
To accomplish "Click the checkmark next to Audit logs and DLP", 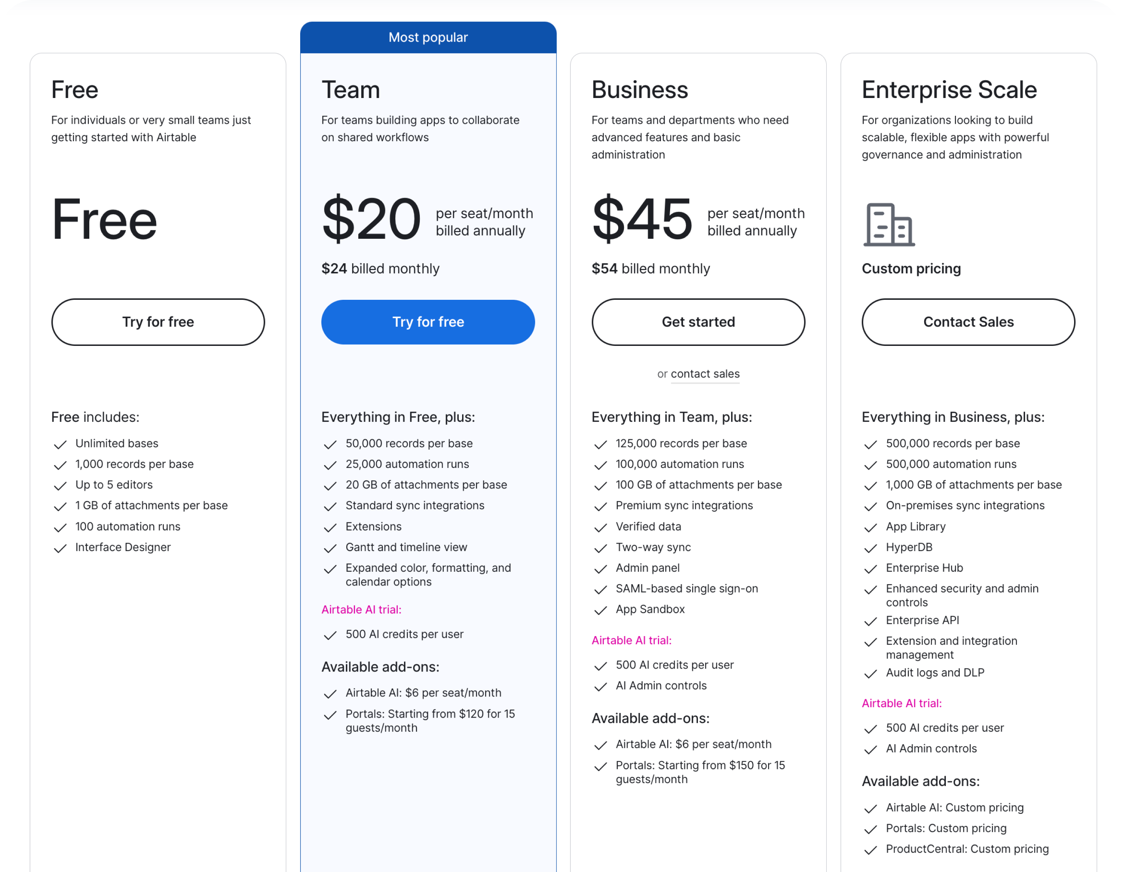I will 871,674.
